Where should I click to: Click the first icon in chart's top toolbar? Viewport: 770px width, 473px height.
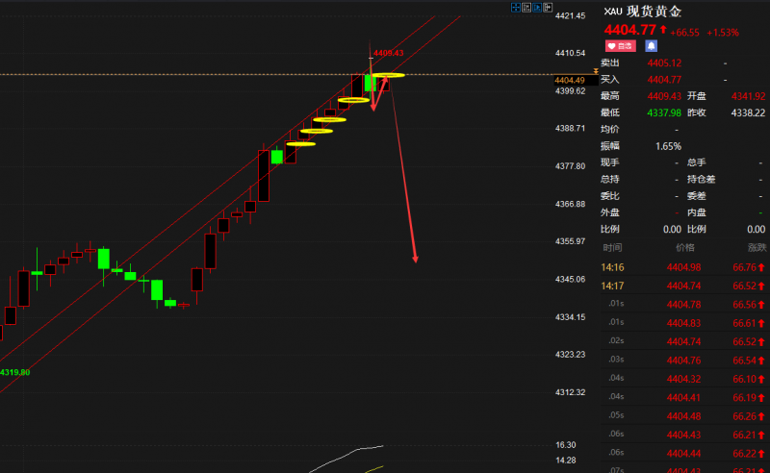[x=516, y=7]
